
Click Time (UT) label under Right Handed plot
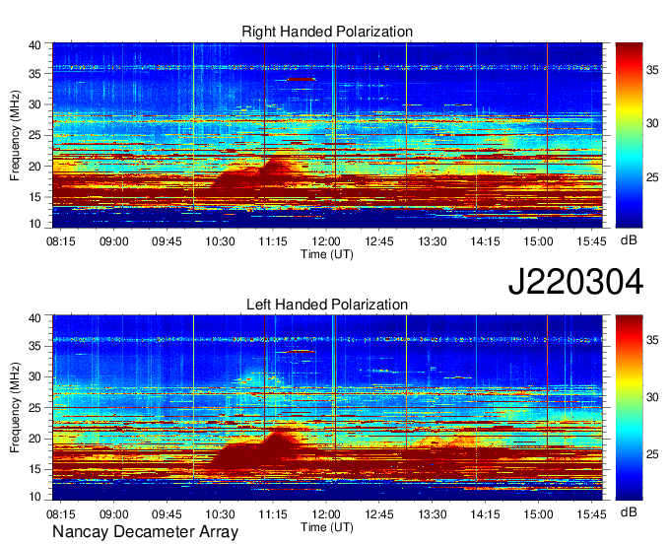coord(327,254)
